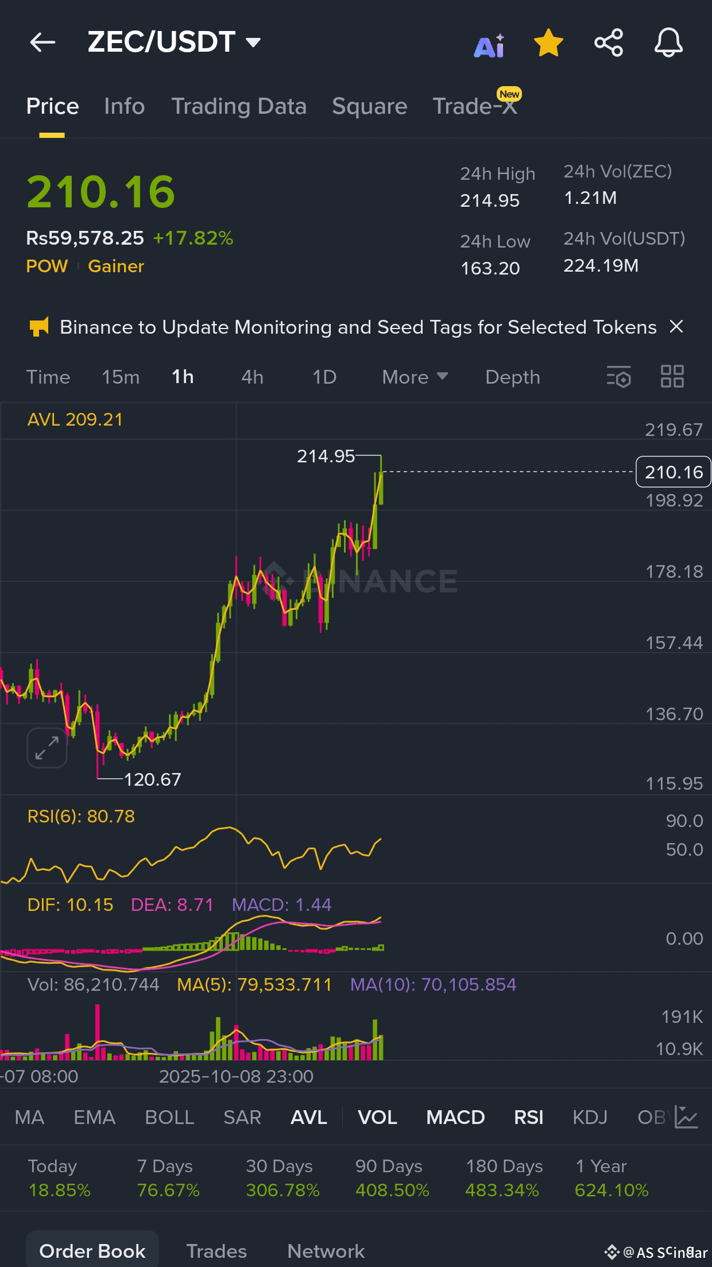
Task: Tap 30 Days 306.78% performance
Action: 283,1178
